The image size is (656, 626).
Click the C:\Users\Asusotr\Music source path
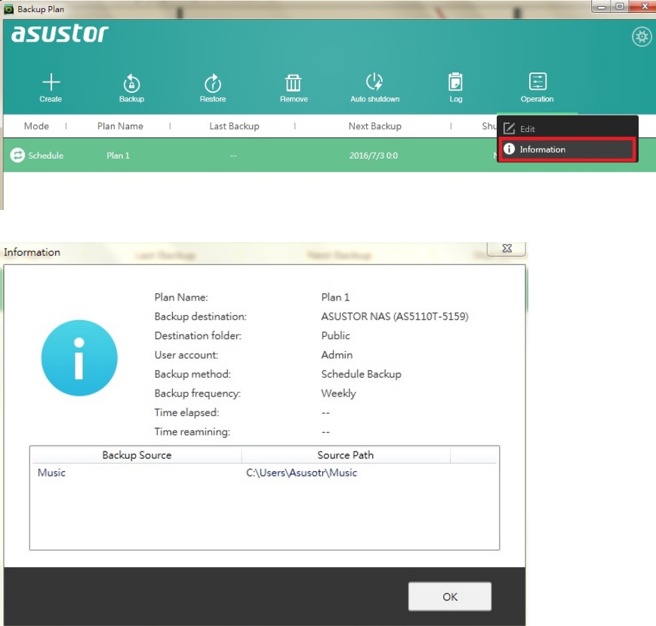pos(301,473)
